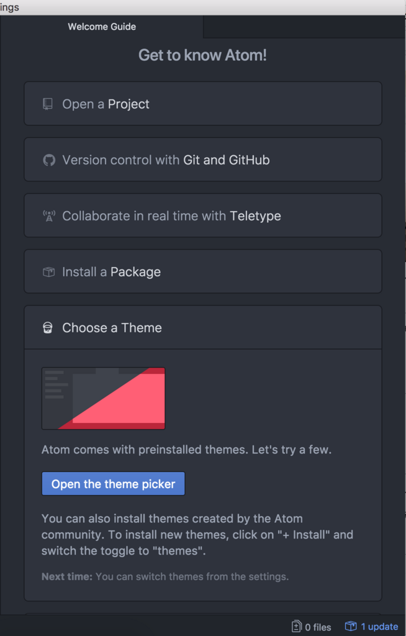The width and height of the screenshot is (406, 636).
Task: Click the Teletype broadcast tower icon
Action: (x=48, y=216)
